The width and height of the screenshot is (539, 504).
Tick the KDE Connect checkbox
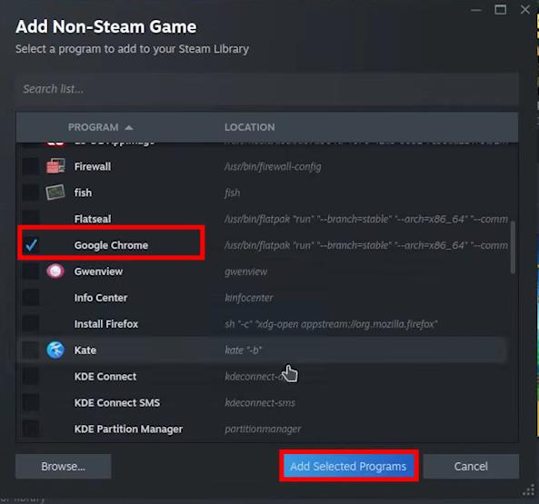tap(31, 376)
